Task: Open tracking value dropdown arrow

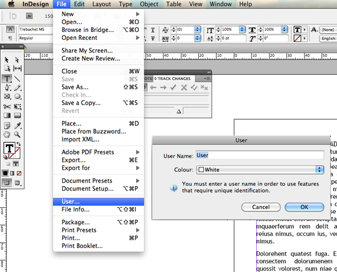Action: coord(197,38)
